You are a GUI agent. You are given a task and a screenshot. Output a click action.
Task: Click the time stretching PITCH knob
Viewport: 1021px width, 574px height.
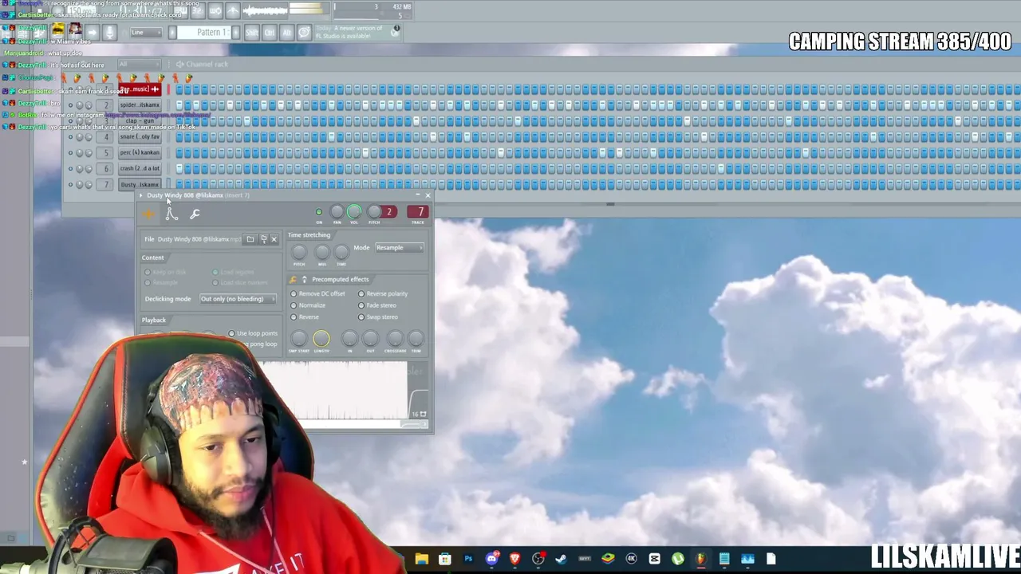[299, 252]
